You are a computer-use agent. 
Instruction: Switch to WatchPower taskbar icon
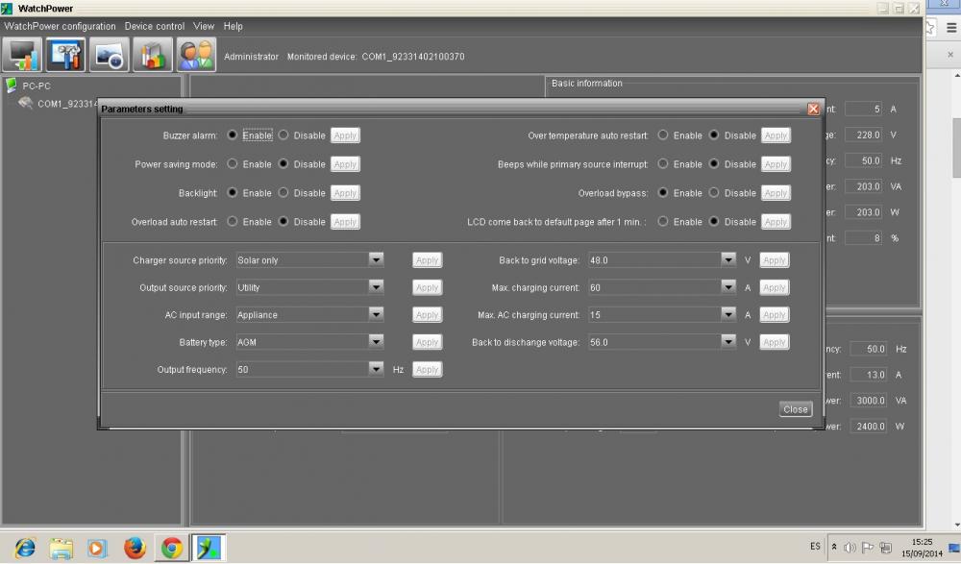209,548
